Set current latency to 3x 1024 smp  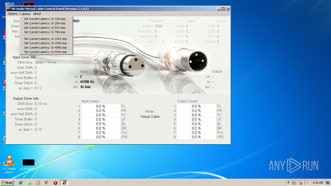pos(46,39)
